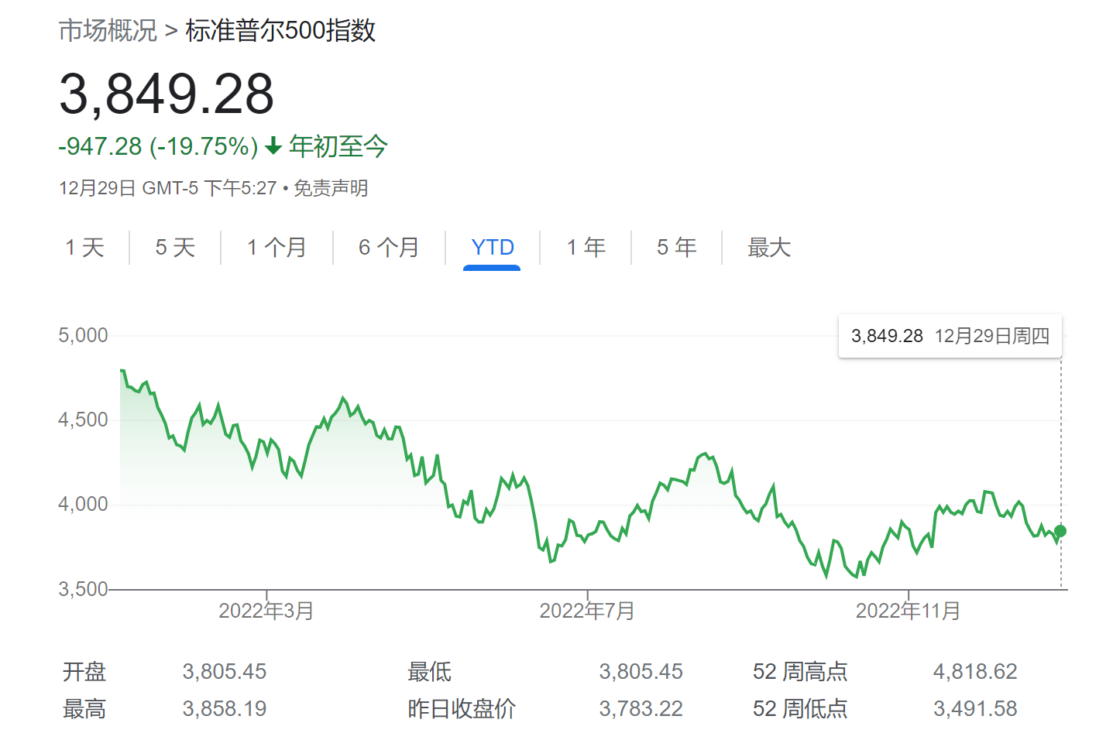Show the 5年 historical chart

[675, 247]
